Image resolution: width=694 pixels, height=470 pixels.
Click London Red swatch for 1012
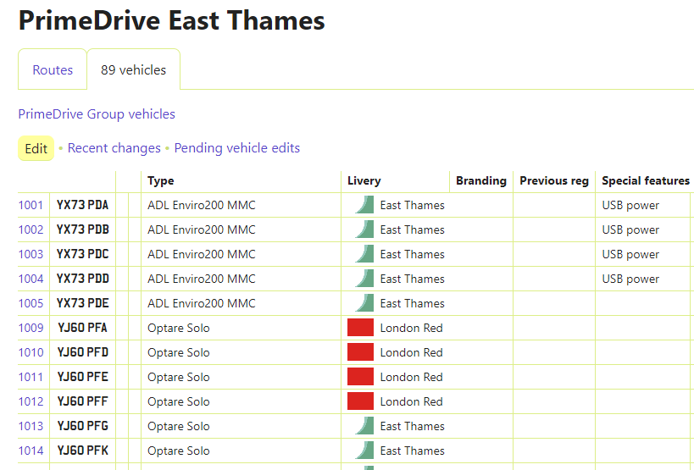(x=360, y=401)
